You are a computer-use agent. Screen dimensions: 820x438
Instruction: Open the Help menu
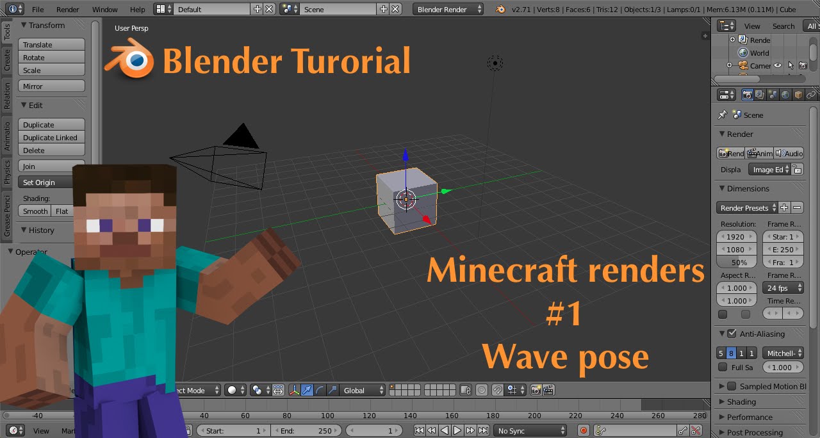click(137, 10)
